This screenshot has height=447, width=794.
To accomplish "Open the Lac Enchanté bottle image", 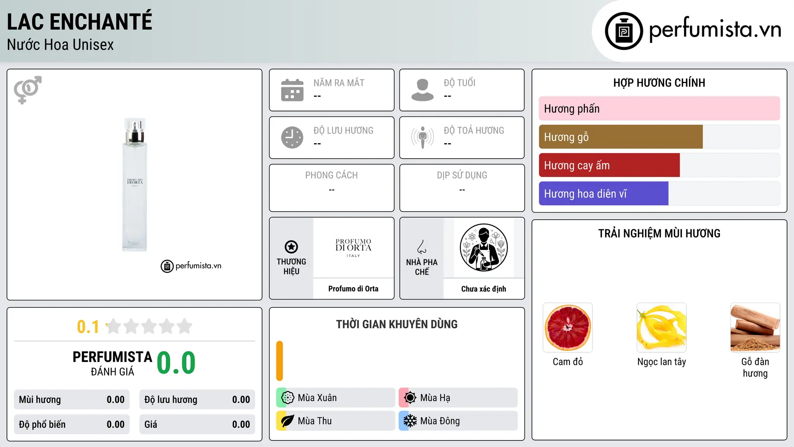I will tap(135, 185).
